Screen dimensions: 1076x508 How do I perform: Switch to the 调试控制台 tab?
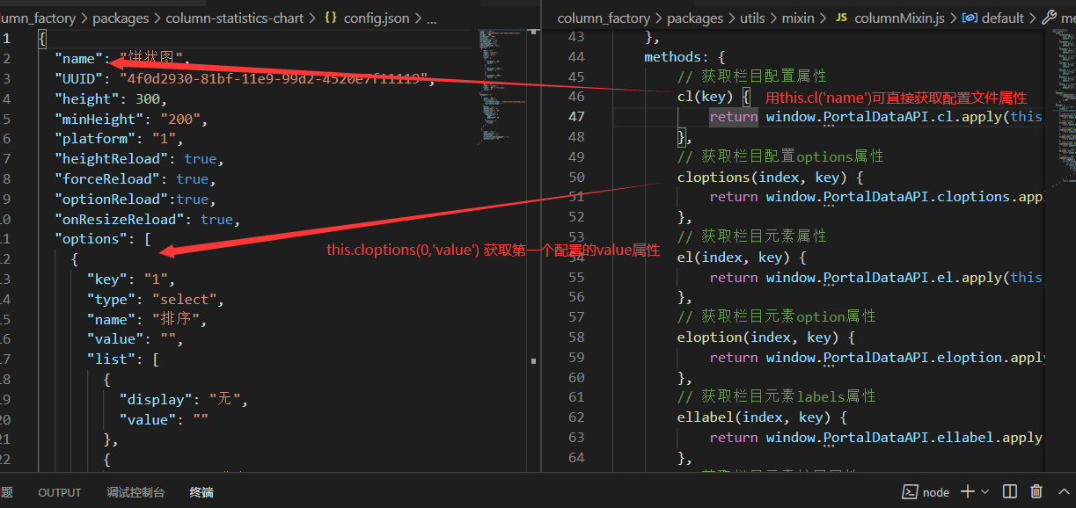135,493
